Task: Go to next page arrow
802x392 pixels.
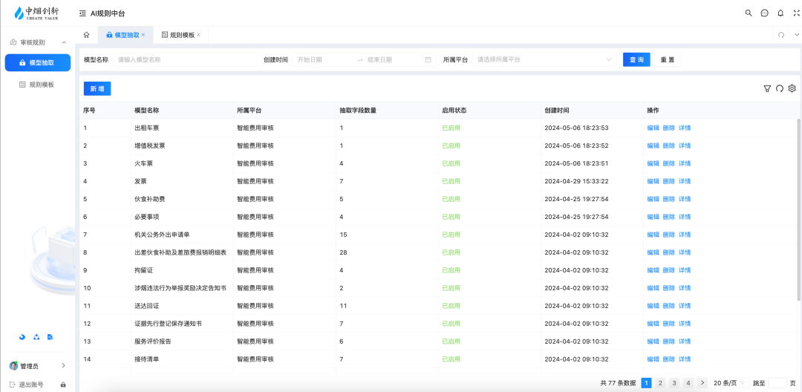Action: pos(702,383)
